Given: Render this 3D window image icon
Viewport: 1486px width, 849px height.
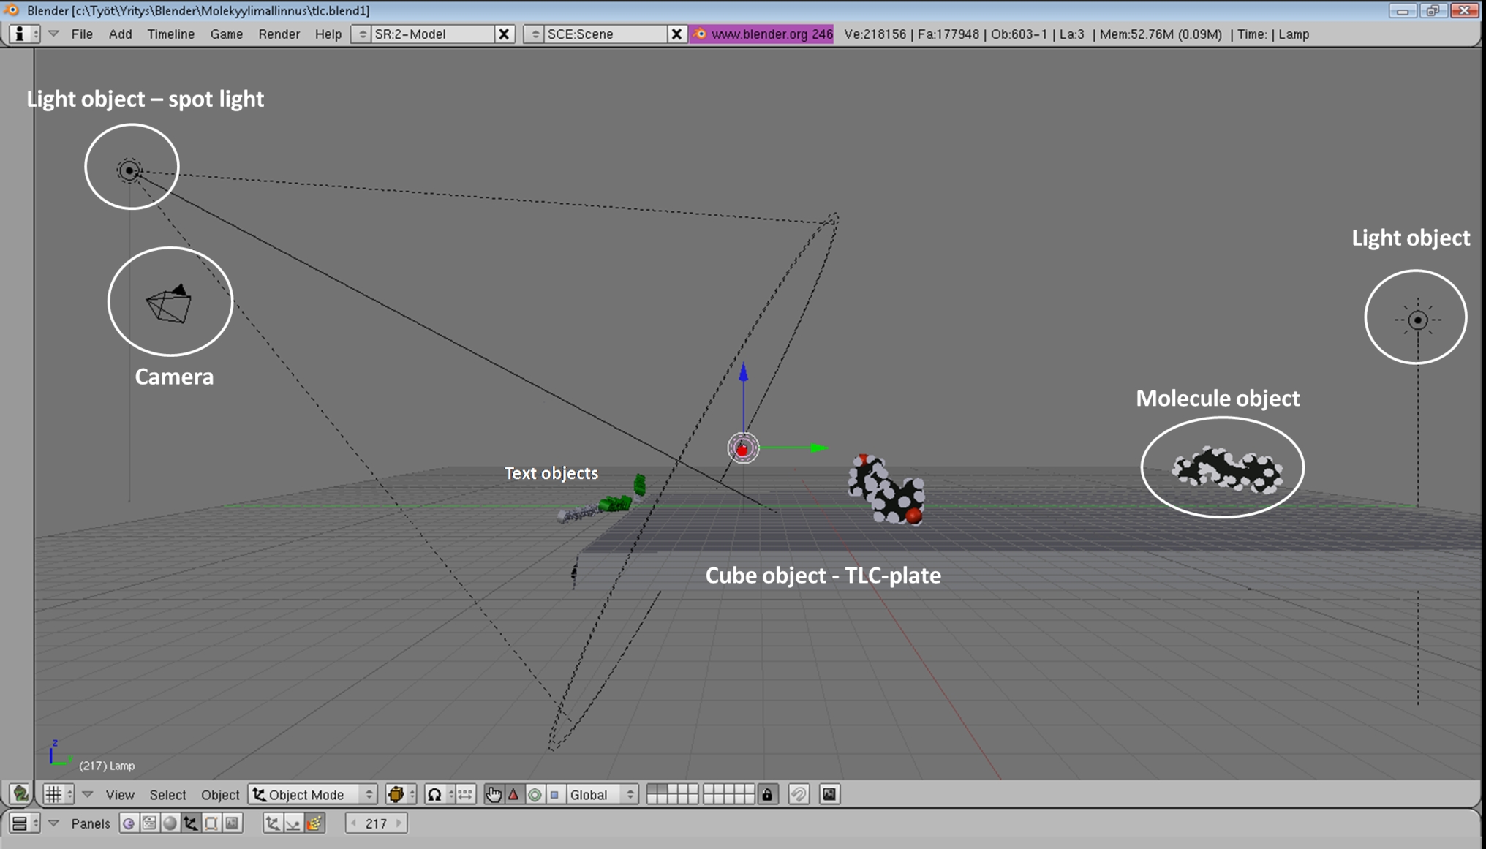Looking at the screenshot, I should (x=829, y=794).
